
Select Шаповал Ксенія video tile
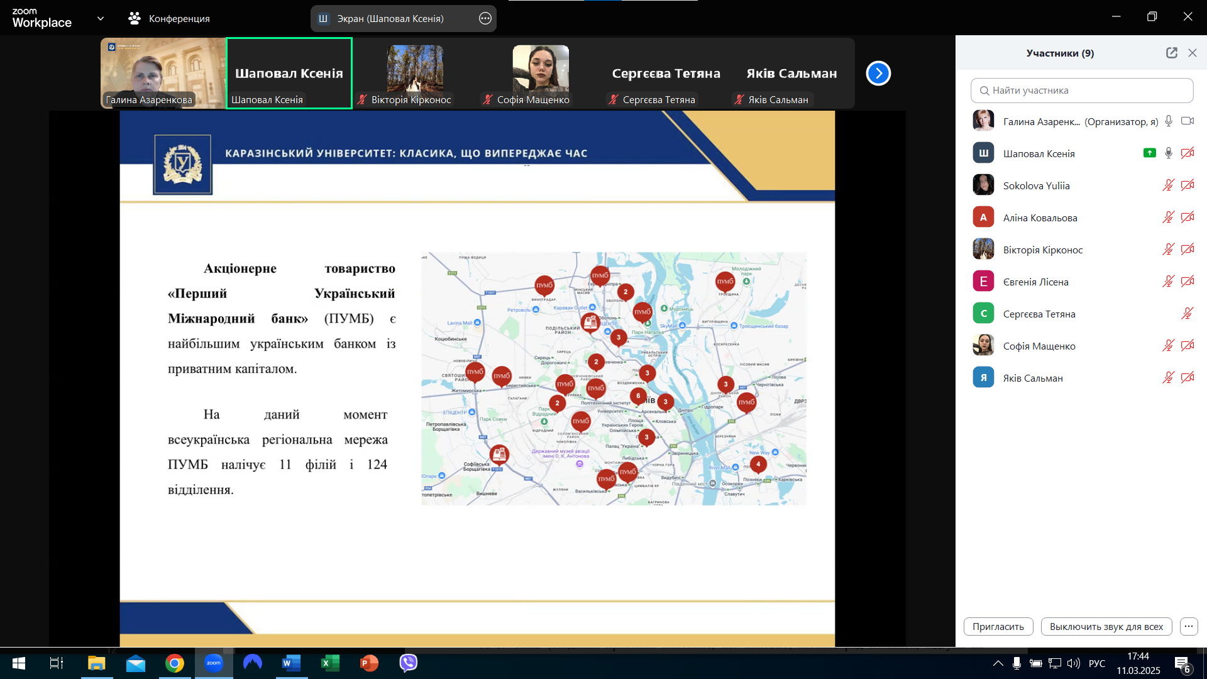pos(289,73)
